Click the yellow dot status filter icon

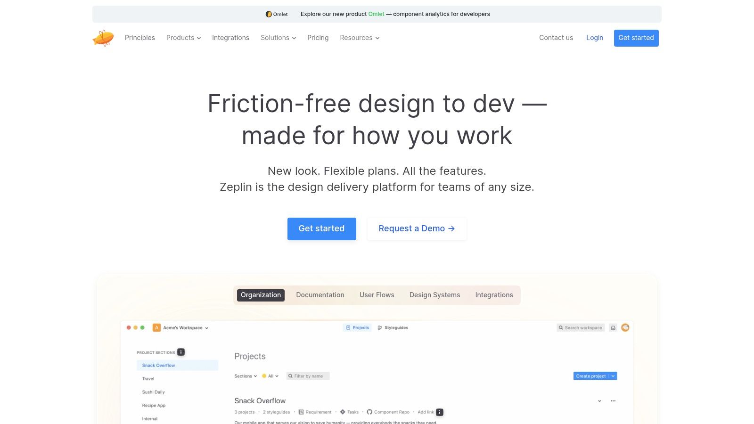264,376
